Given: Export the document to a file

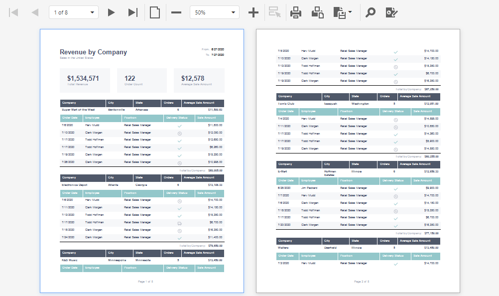Looking at the screenshot, I should tap(340, 12).
